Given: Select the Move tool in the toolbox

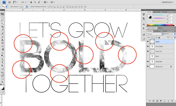Looking at the screenshot, I should click(x=2, y=14).
